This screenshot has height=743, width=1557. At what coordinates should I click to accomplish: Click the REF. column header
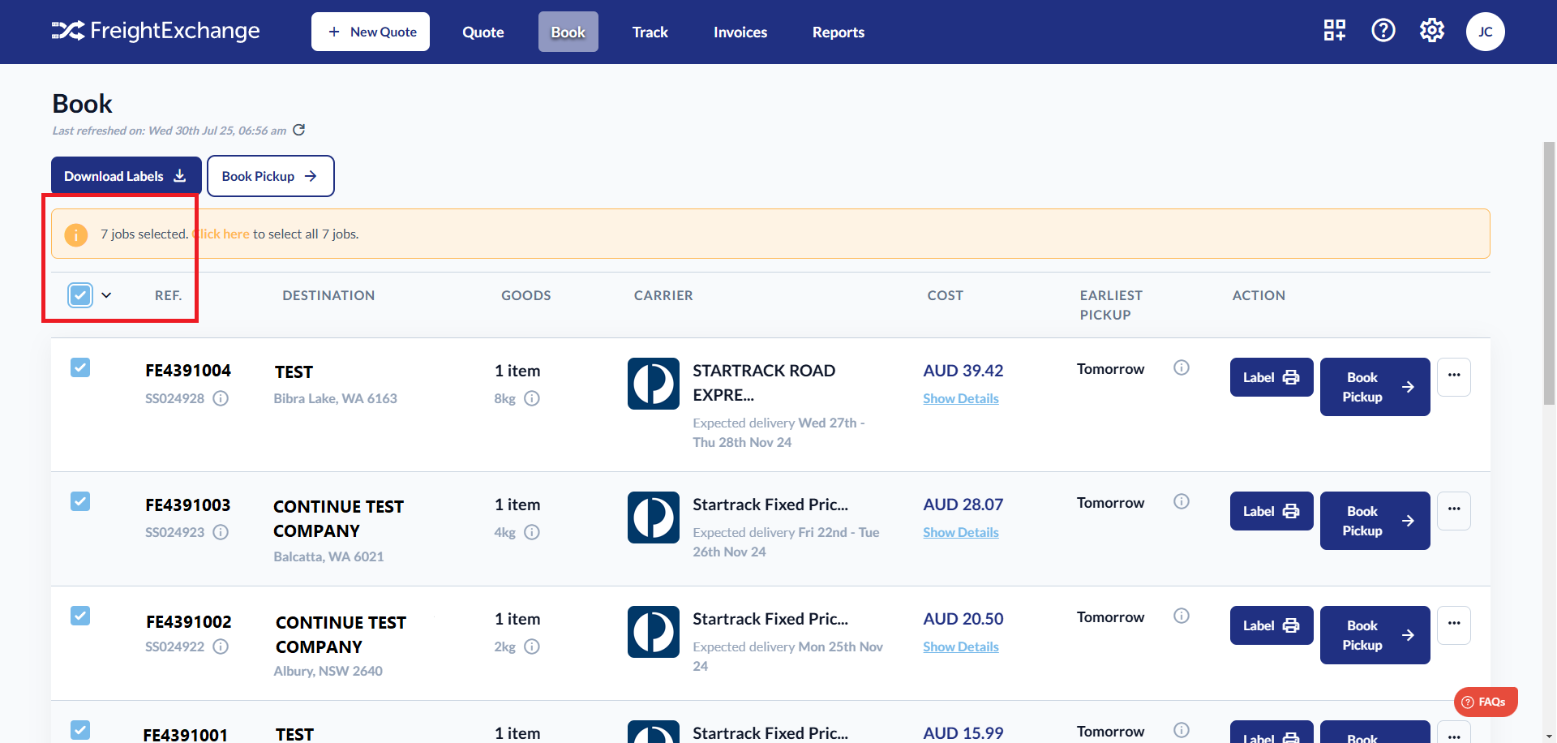169,295
